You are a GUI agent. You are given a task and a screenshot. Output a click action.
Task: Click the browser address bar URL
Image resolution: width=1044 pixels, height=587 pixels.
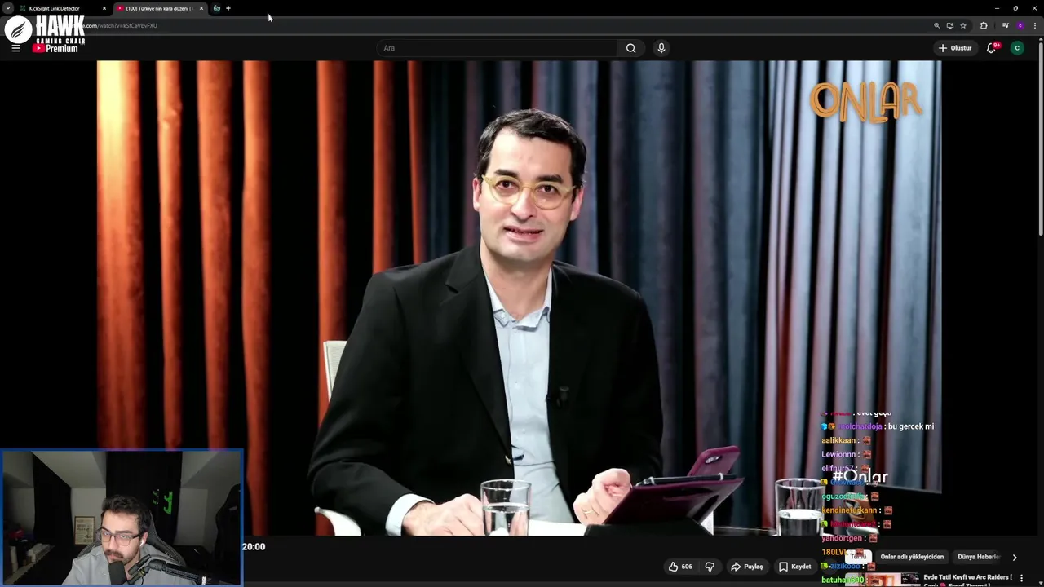click(121, 25)
